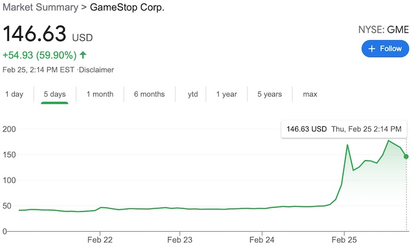This screenshot has height=247, width=413.
Task: Show the 1 year chart range
Action: click(x=227, y=94)
